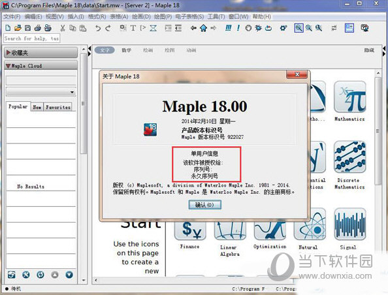The image size is (388, 295).
Task: Copy the selection using the toolbar copy icon
Action: click(x=73, y=28)
